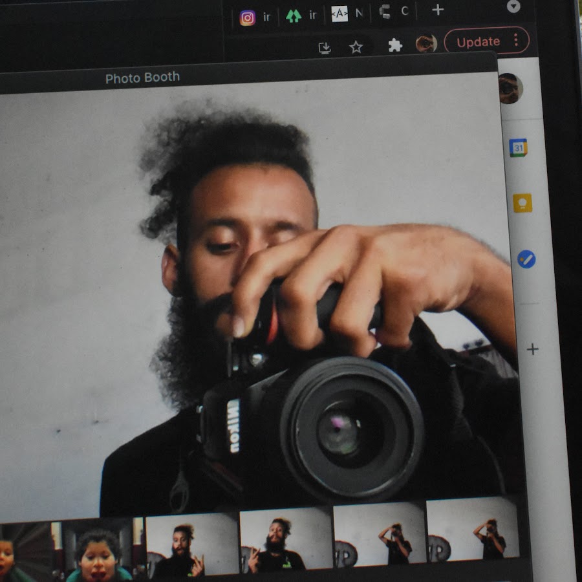Select the thumbnail of child in green jacket

(x=99, y=549)
